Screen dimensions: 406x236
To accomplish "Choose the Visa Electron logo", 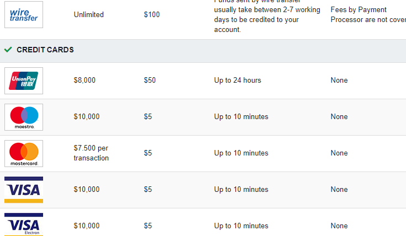I will [x=24, y=224].
